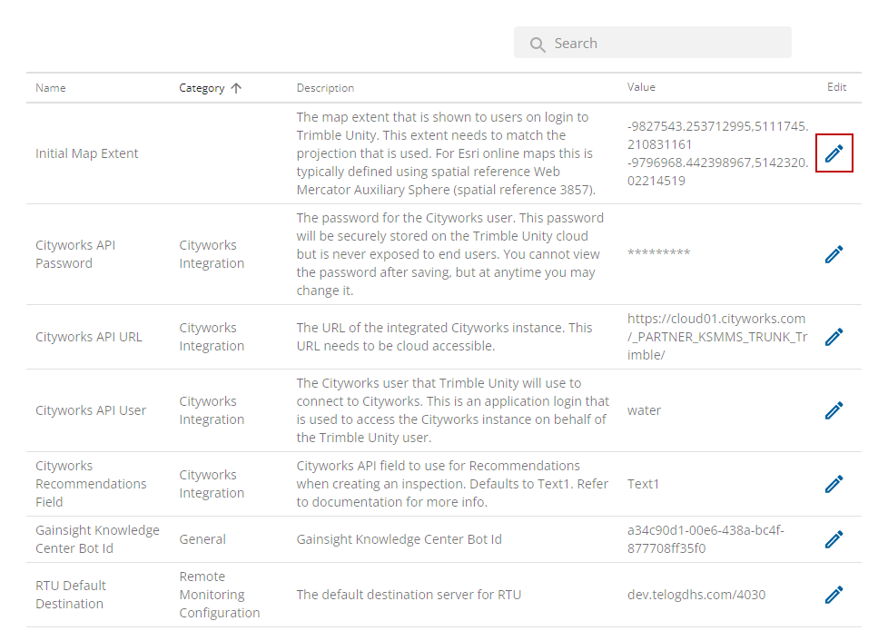Open editor for Cityworks API User

coord(834,410)
